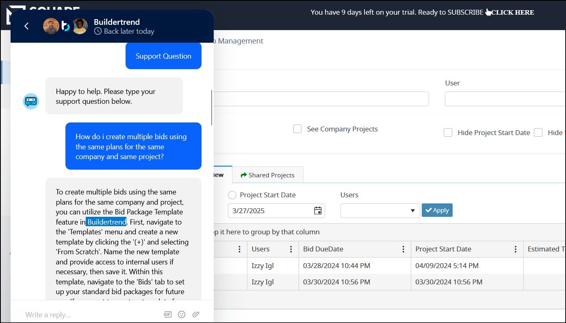Check the Hide Project Start Date box
The height and width of the screenshot is (323, 566).
click(x=448, y=133)
